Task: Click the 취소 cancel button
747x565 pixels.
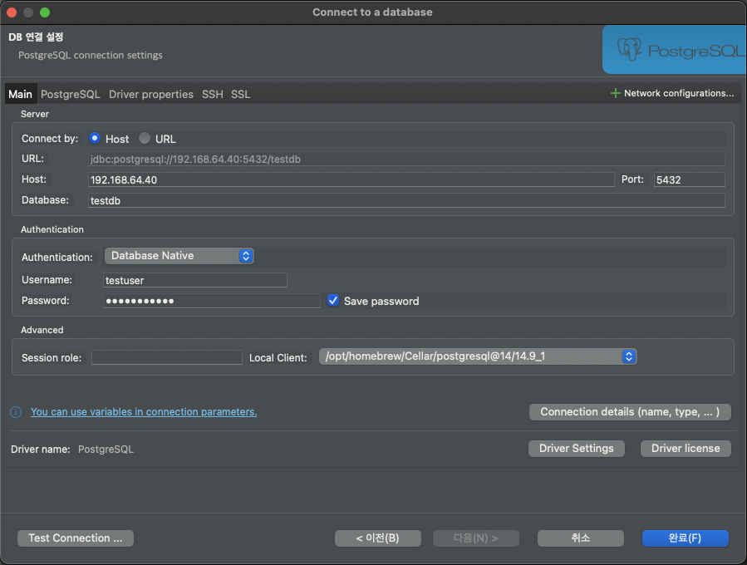Action: coord(580,538)
